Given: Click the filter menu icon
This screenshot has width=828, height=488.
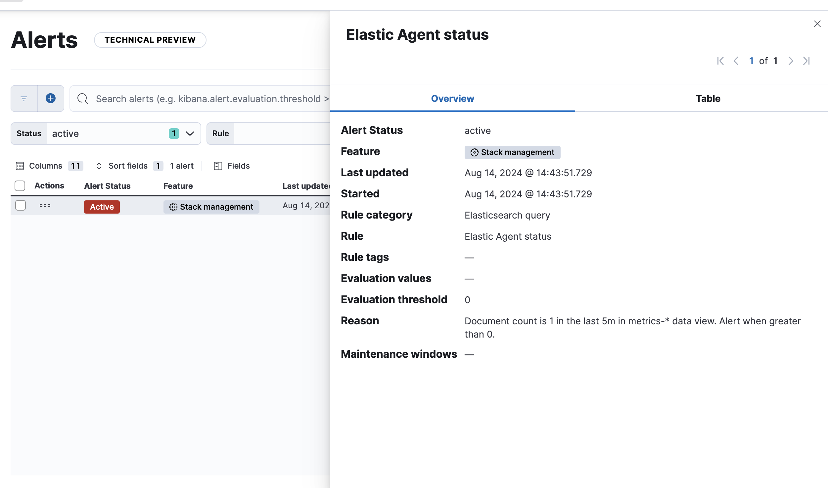Looking at the screenshot, I should click(24, 99).
